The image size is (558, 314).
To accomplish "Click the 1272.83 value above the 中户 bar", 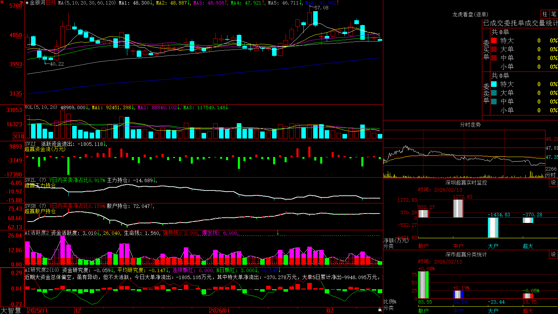I will [x=463, y=197].
